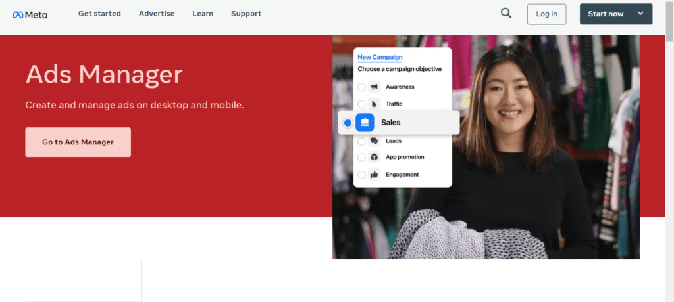
Task: Select the Sales radio button
Action: coord(348,123)
